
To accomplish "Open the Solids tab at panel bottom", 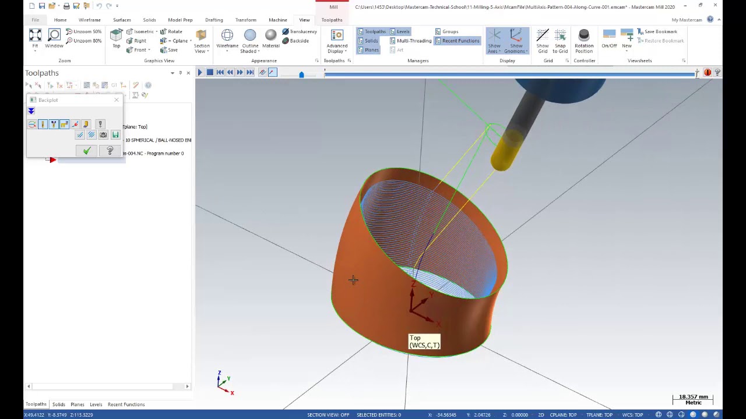I will pos(59,404).
